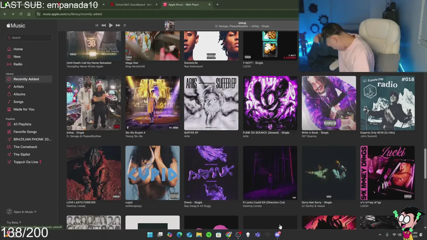Open Sorry Not Sorry - Single cover

pos(329,173)
